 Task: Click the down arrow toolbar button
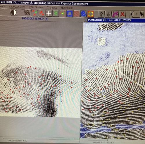(108, 14)
